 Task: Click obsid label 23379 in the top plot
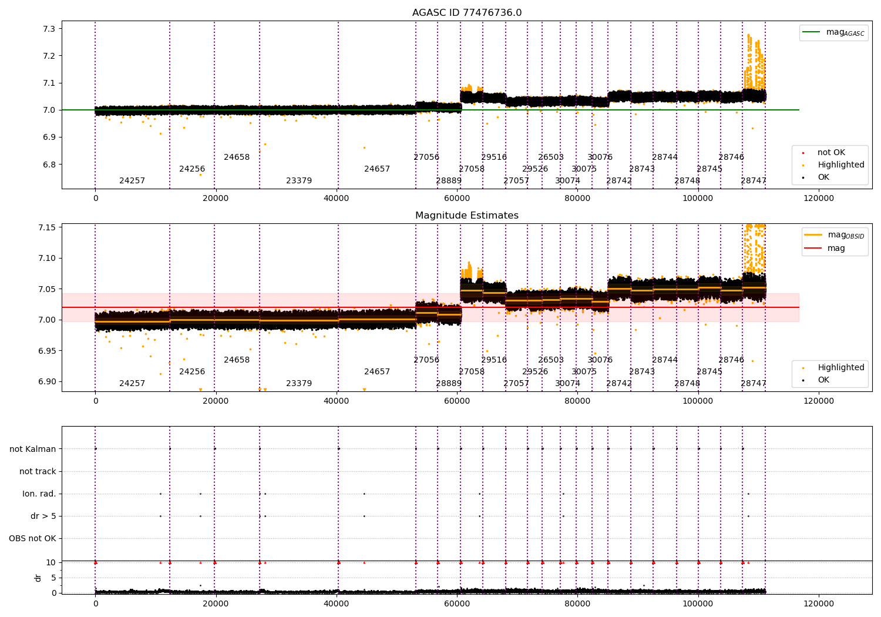[x=299, y=181]
